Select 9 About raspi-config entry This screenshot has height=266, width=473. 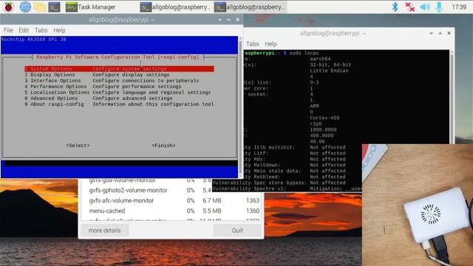[x=119, y=104]
